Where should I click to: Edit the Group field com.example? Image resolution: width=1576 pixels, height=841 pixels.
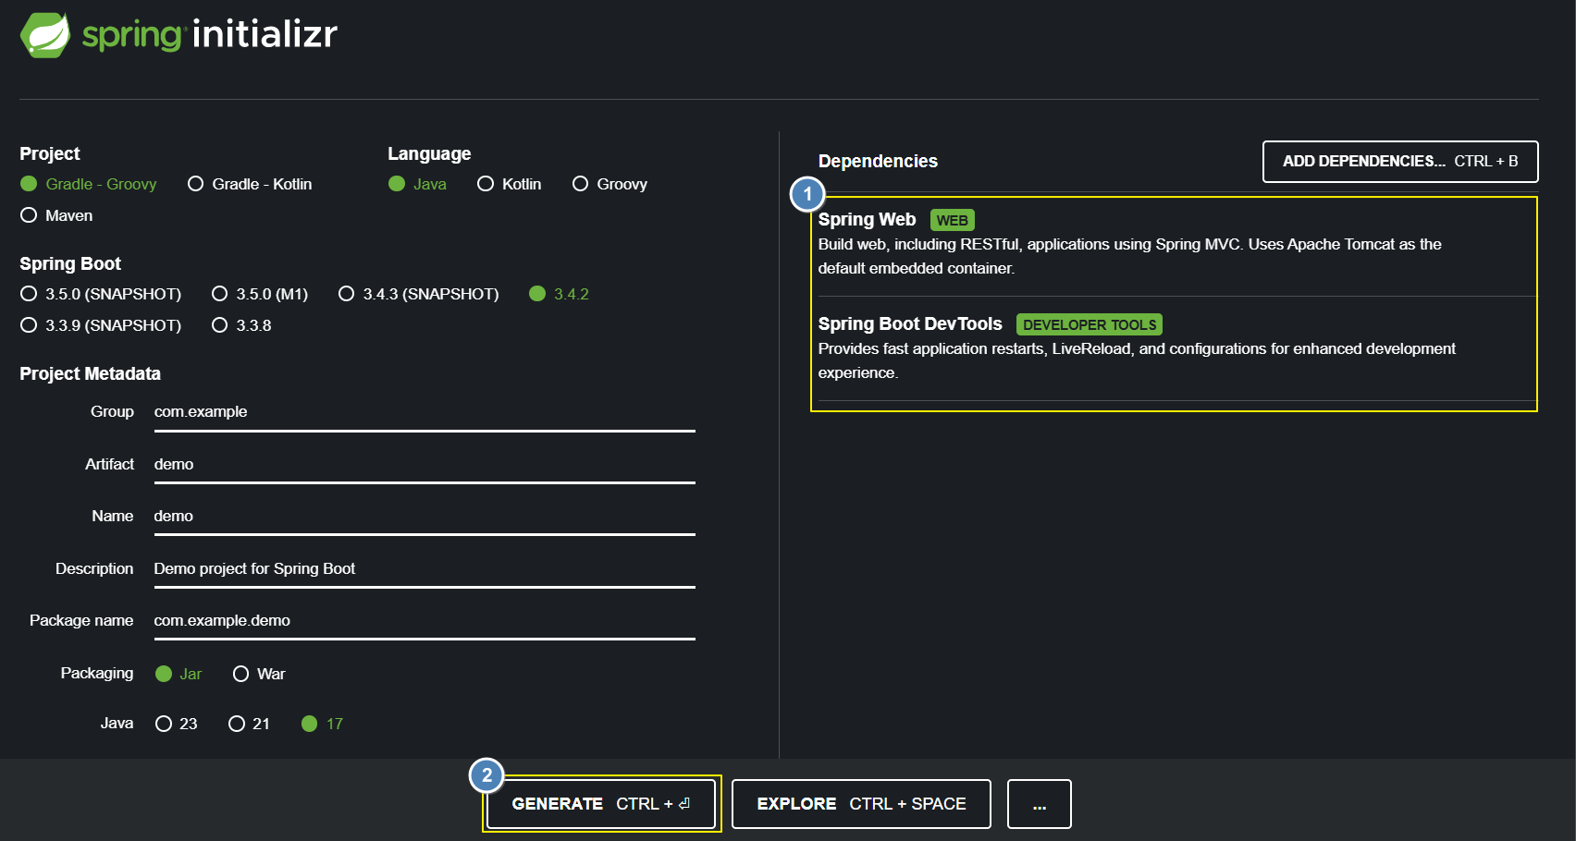tap(425, 412)
